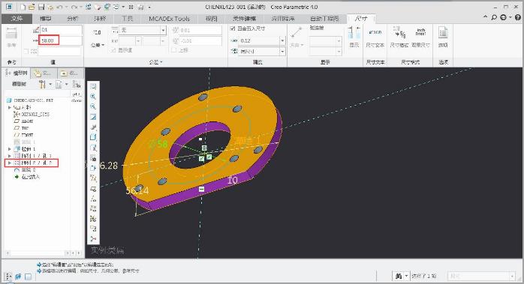Toggle the checkbox under the -0.01 field

point(173,50)
